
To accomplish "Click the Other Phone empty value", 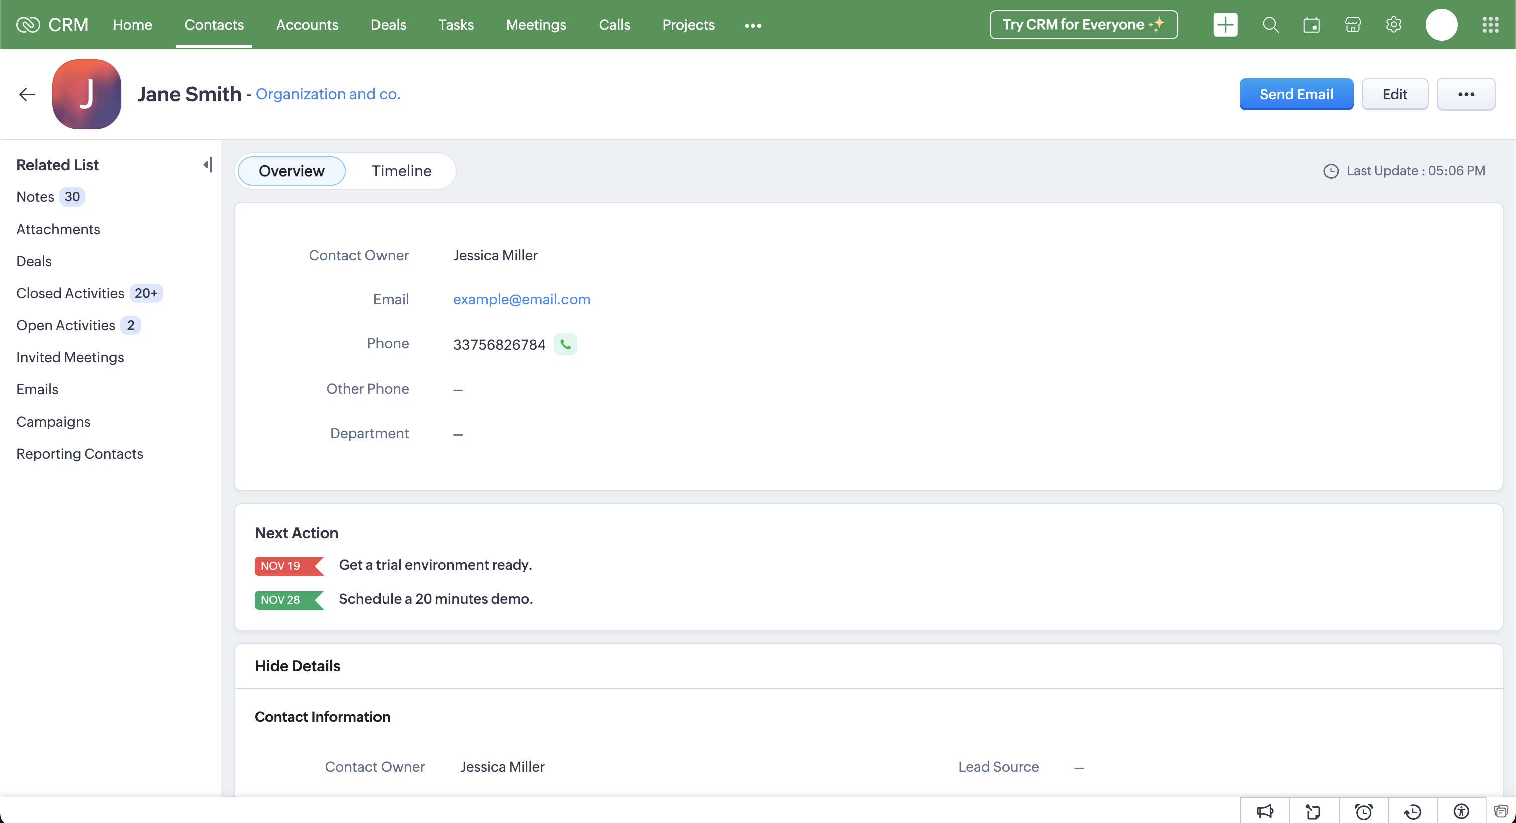I will click(458, 390).
